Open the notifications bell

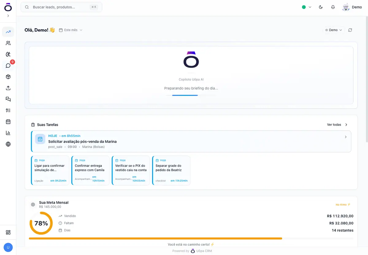coord(333,7)
